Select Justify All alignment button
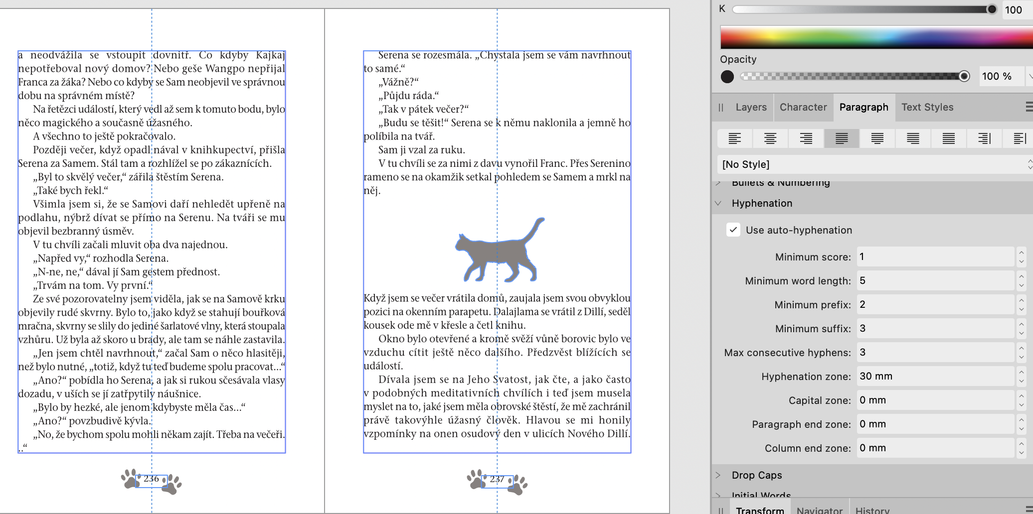1033x514 pixels. point(949,138)
